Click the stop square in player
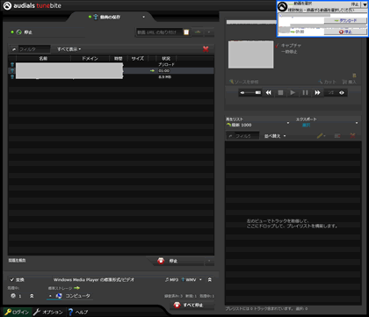Image resolution: width=369 pixels, height=317 pixels. (280, 93)
